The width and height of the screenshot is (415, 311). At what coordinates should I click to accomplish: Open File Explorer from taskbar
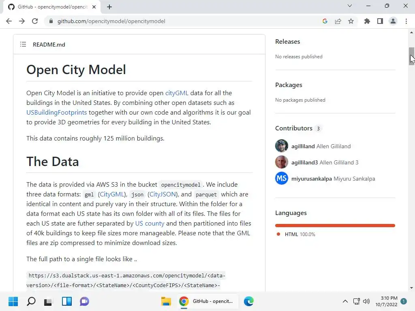tap(166, 301)
